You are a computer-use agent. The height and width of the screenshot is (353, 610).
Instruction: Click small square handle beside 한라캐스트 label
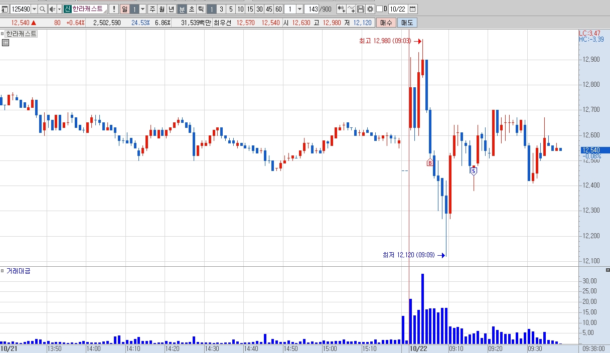pos(3,34)
